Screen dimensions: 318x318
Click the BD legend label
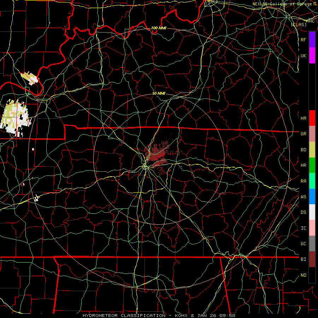point(303,150)
